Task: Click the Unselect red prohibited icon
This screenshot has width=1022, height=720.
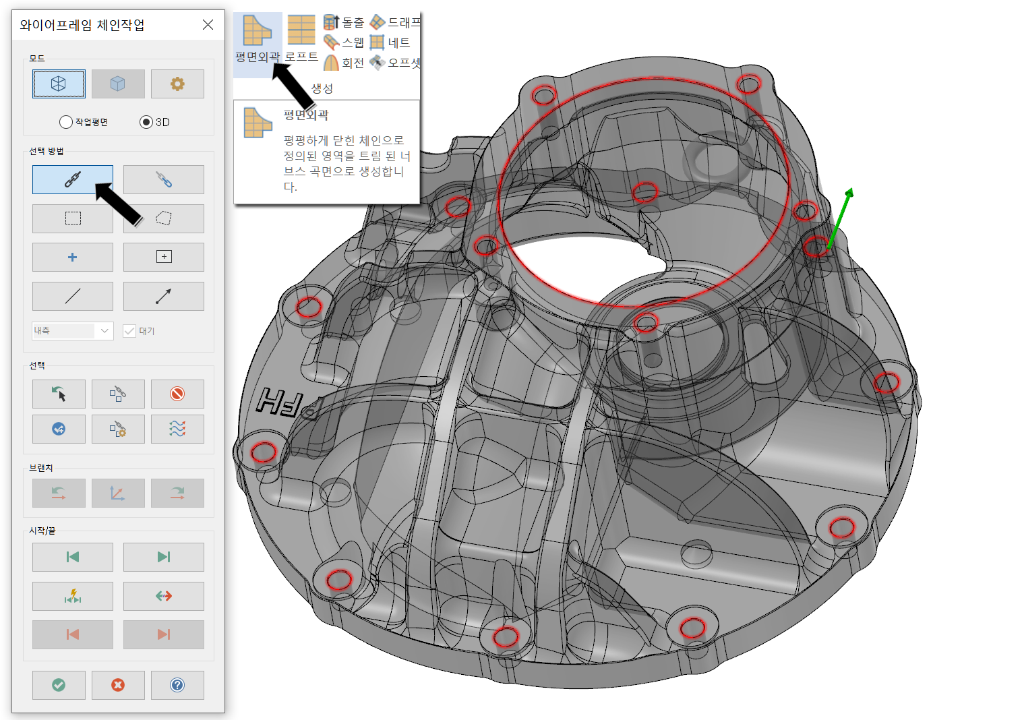Action: point(177,394)
